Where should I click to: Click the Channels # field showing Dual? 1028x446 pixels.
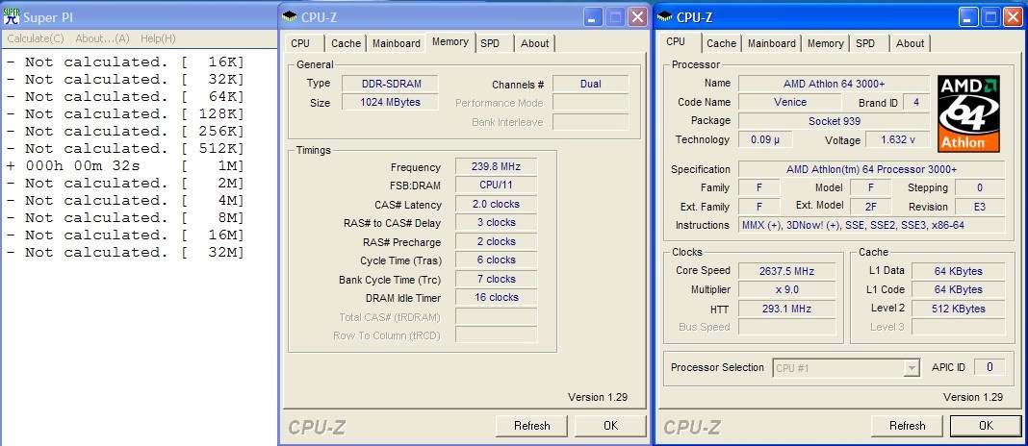[x=591, y=84]
